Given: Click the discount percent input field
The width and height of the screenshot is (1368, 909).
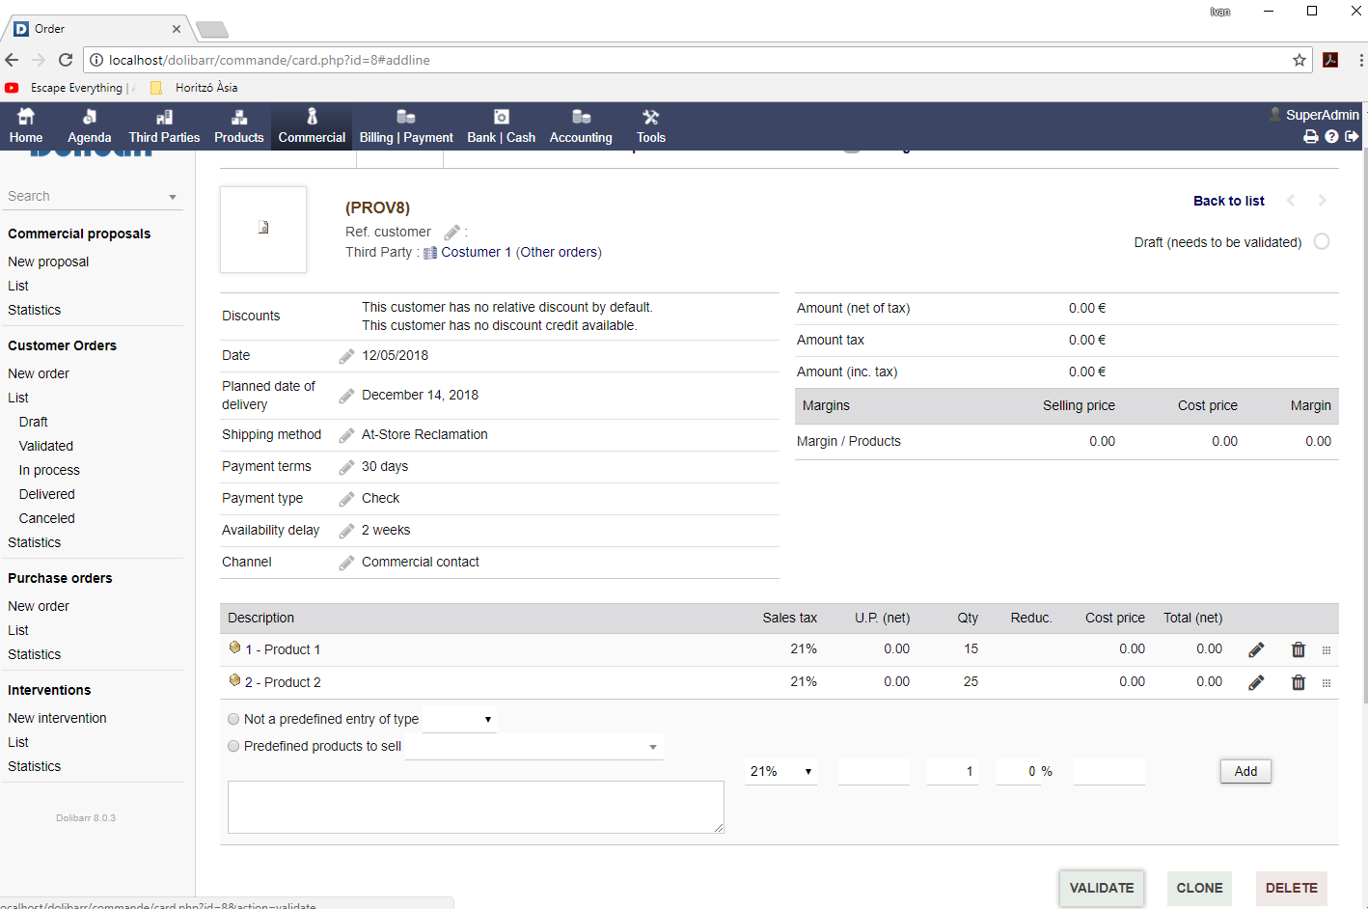Looking at the screenshot, I should [x=1018, y=772].
